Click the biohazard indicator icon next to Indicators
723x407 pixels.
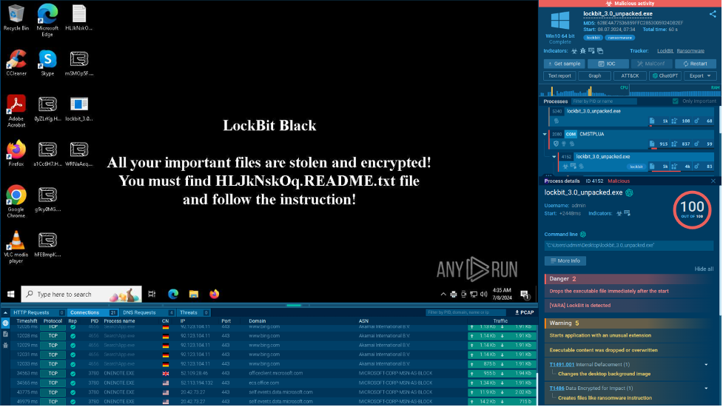tap(574, 51)
